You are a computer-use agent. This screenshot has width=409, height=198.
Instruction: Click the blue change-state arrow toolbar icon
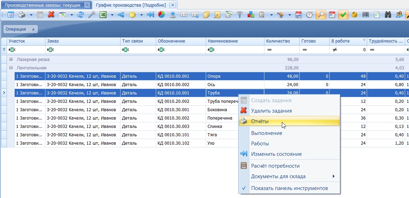[x=151, y=15]
